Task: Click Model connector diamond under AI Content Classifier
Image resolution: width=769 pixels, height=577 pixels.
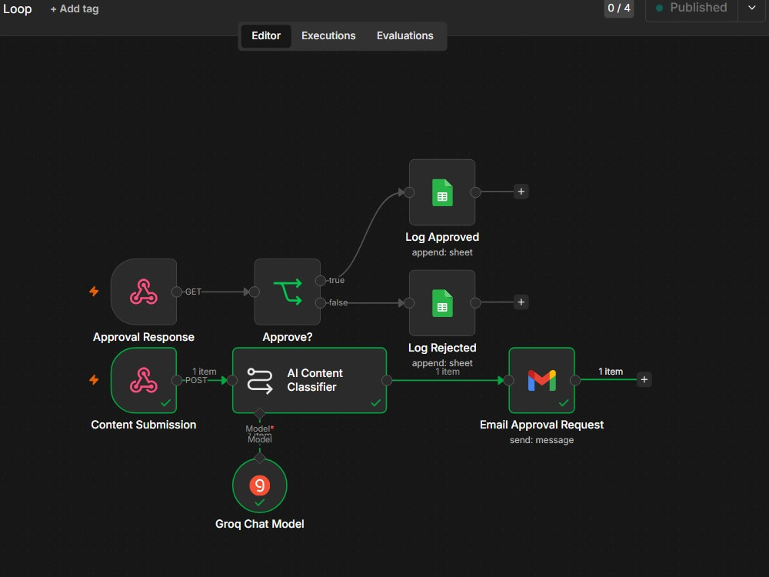Action: 259,414
